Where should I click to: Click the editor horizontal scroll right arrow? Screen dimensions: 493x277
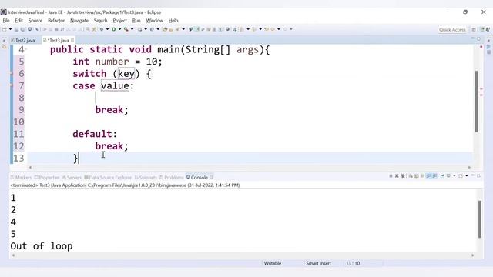click(469, 168)
